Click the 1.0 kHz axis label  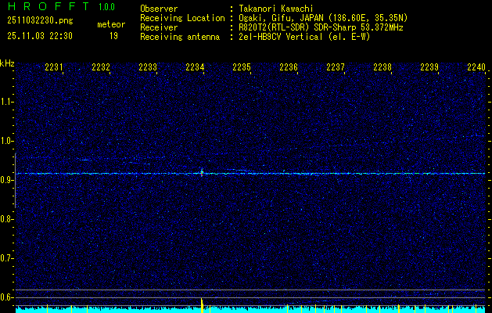pyautogui.click(x=6, y=141)
